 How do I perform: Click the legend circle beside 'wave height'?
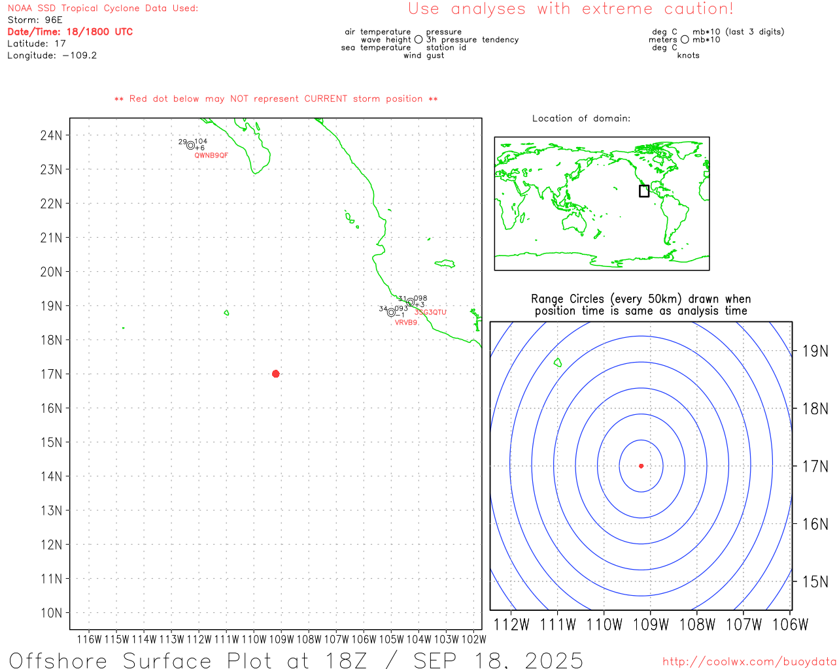tap(418, 39)
